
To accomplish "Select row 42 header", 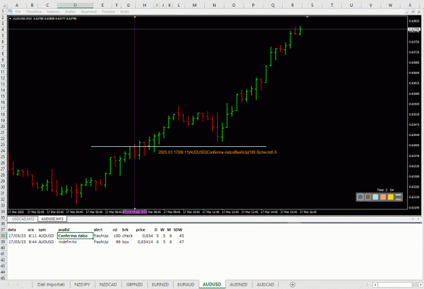I will click(x=3, y=260).
